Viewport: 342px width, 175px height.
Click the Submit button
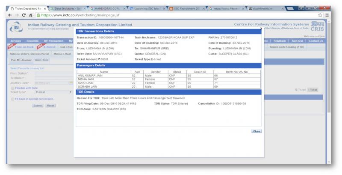(x=38, y=106)
